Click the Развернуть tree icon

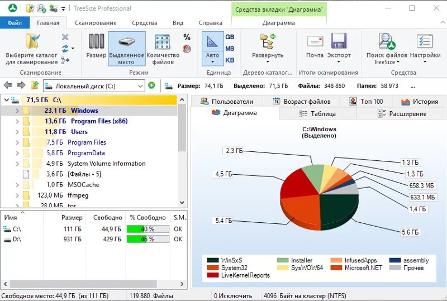pos(268,42)
